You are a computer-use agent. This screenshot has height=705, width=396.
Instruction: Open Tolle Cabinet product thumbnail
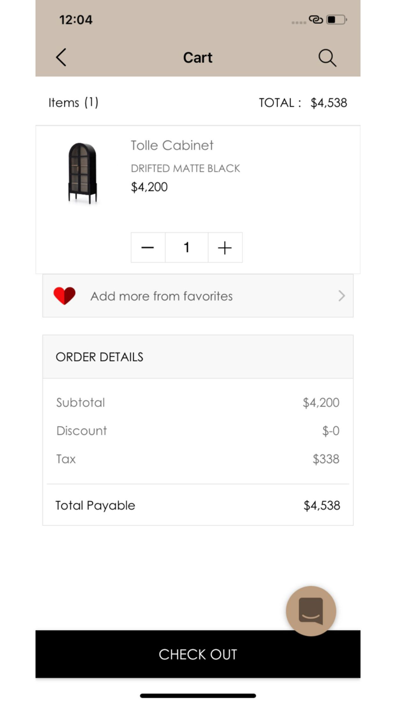tap(83, 173)
